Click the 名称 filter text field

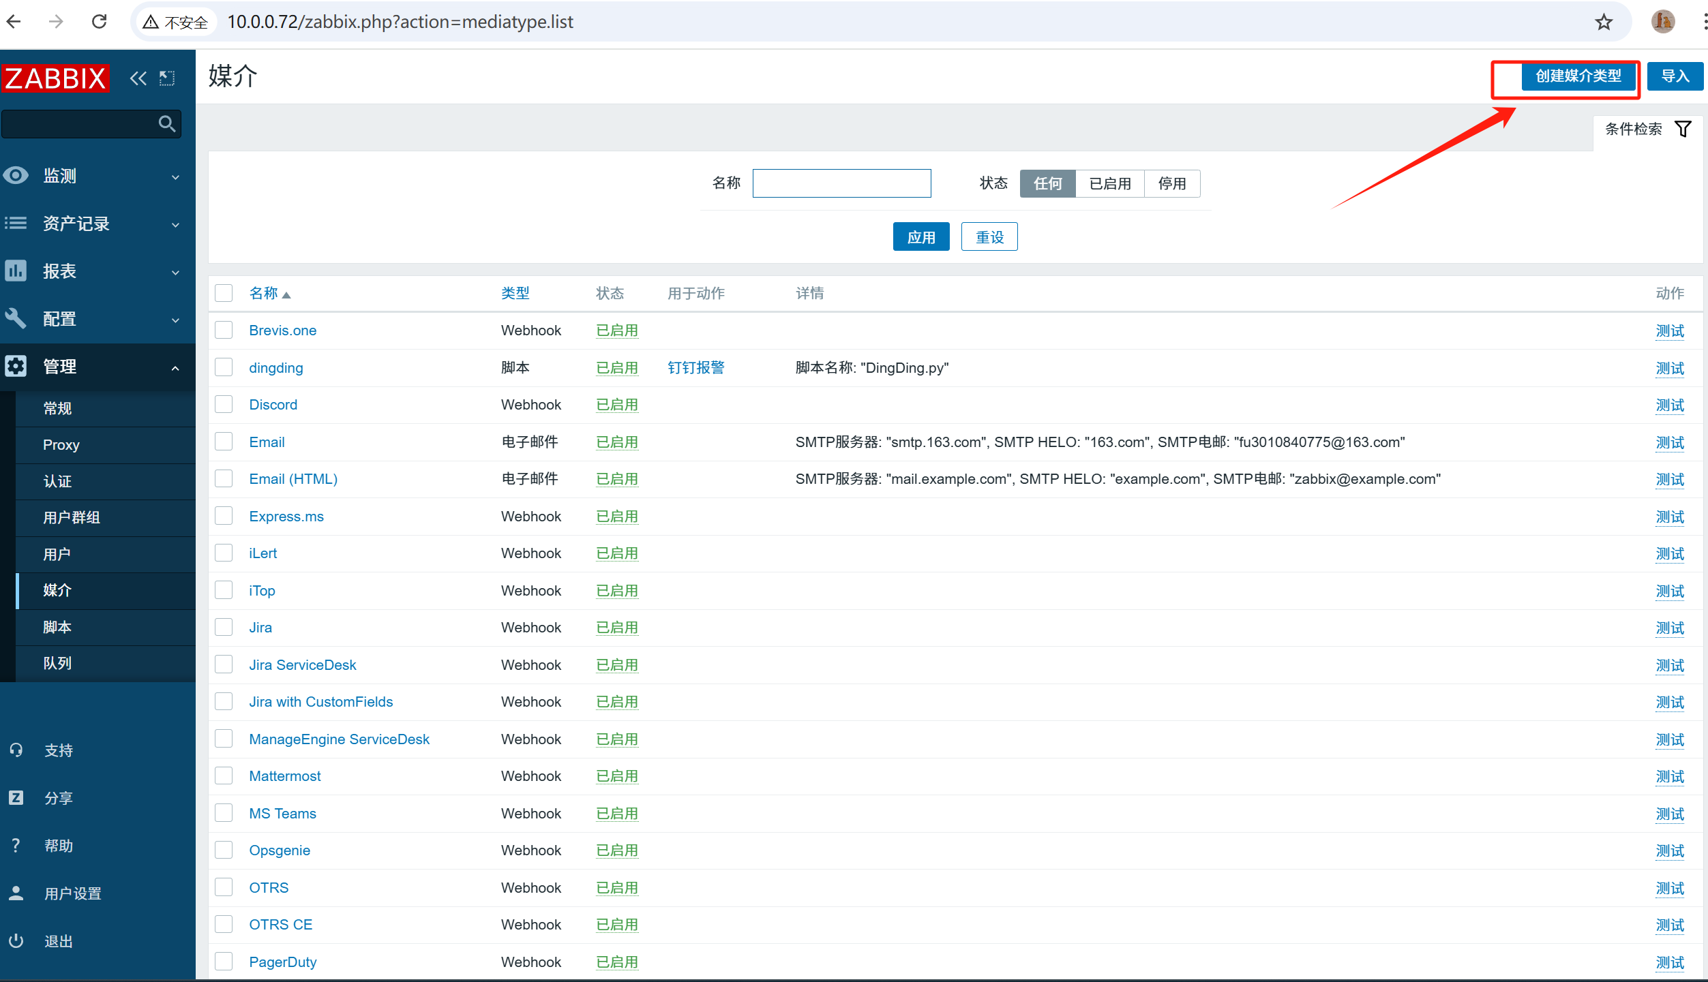(841, 183)
